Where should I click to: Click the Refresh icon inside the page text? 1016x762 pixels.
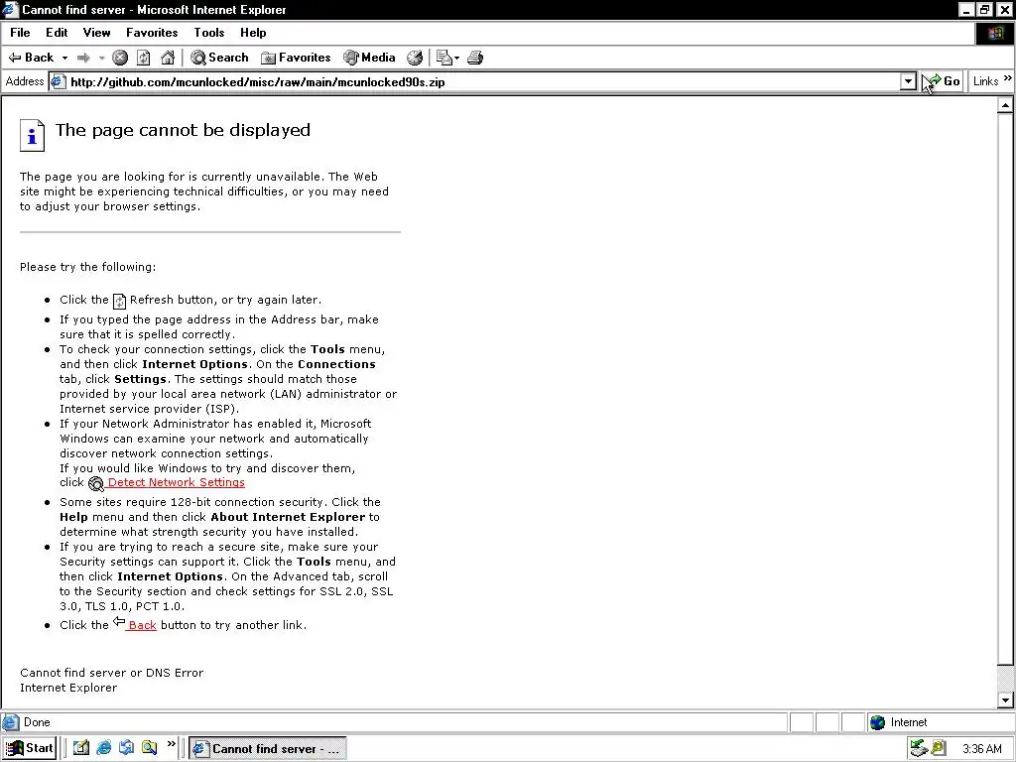click(119, 301)
